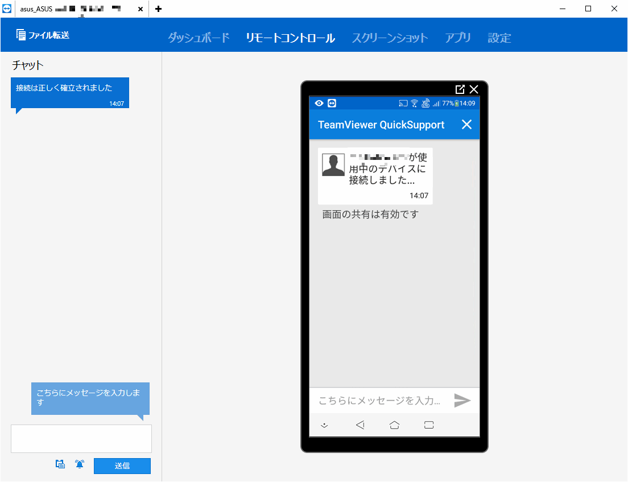Close the asus_ASUS session tab
Screen dimensions: 628x482
141,9
